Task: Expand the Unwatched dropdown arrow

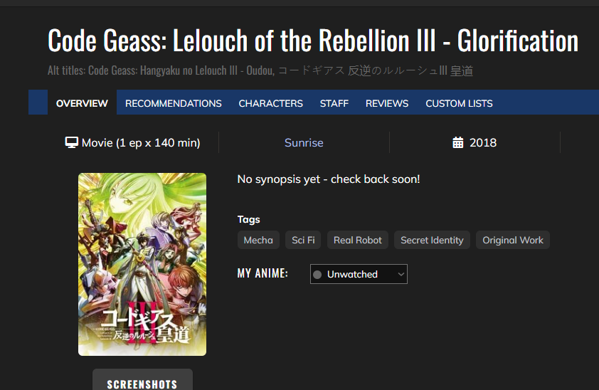Action: point(401,274)
